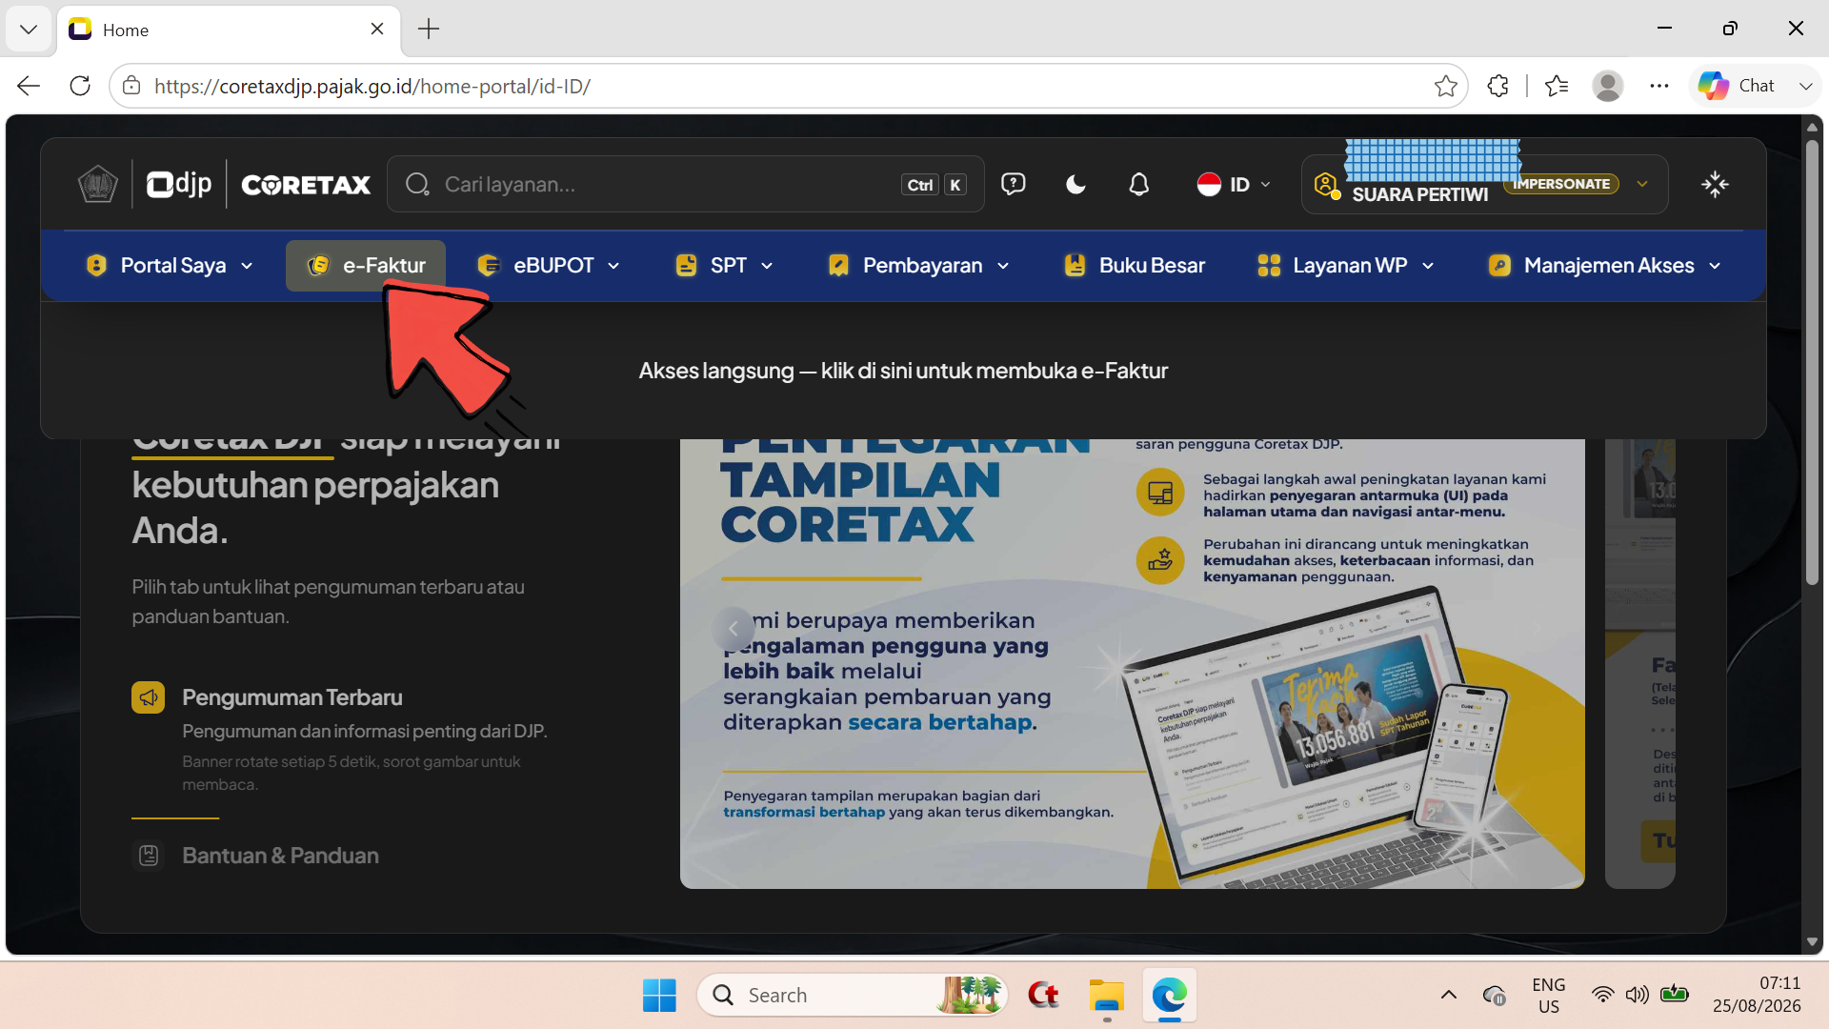The width and height of the screenshot is (1829, 1029).
Task: Click the IMPERSONATE badge
Action: tap(1561, 184)
